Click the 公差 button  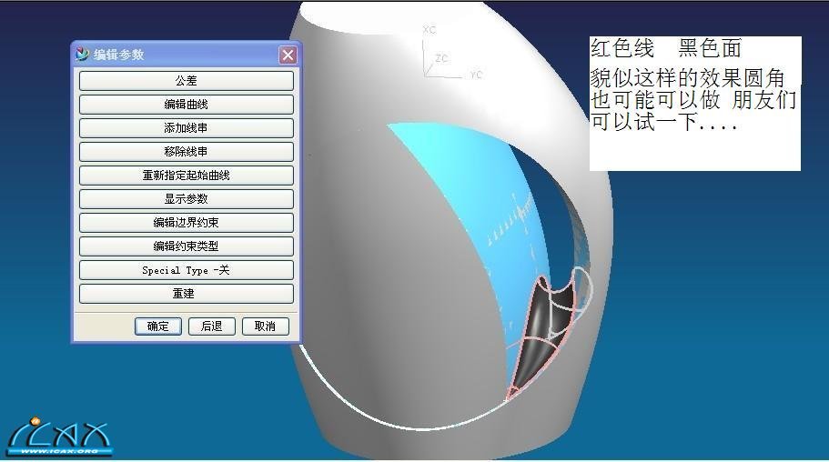point(187,81)
